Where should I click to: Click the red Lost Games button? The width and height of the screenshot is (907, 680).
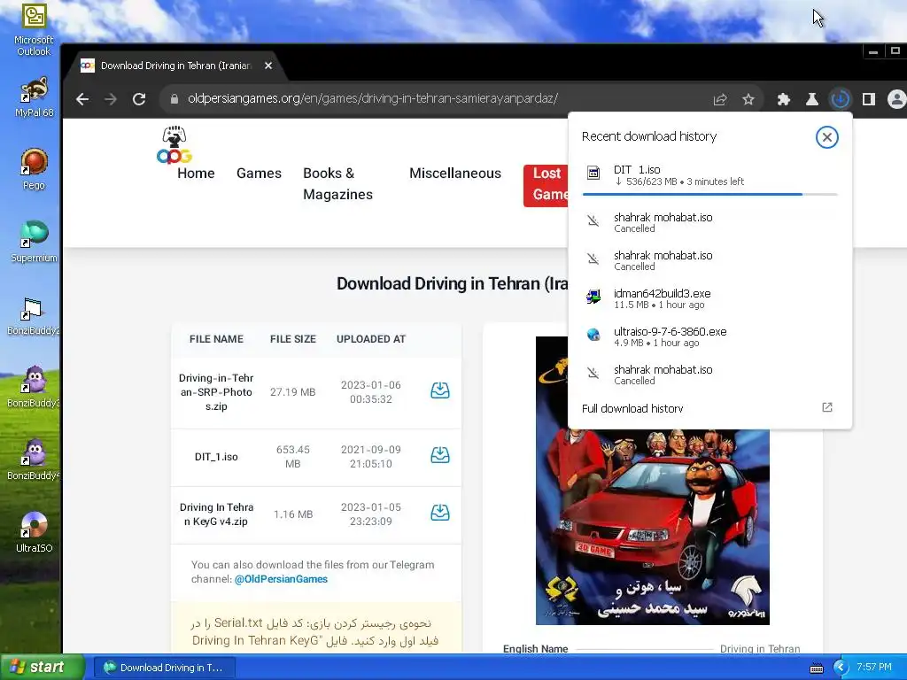[x=546, y=185]
